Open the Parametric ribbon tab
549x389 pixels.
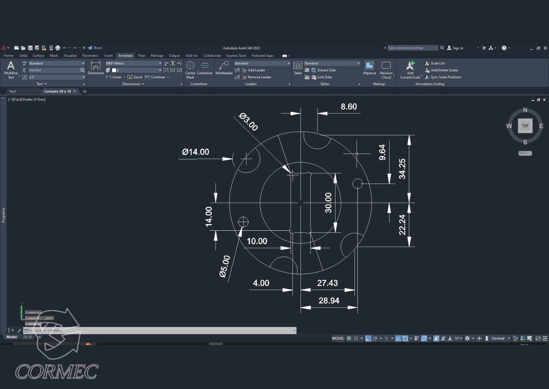pos(90,55)
